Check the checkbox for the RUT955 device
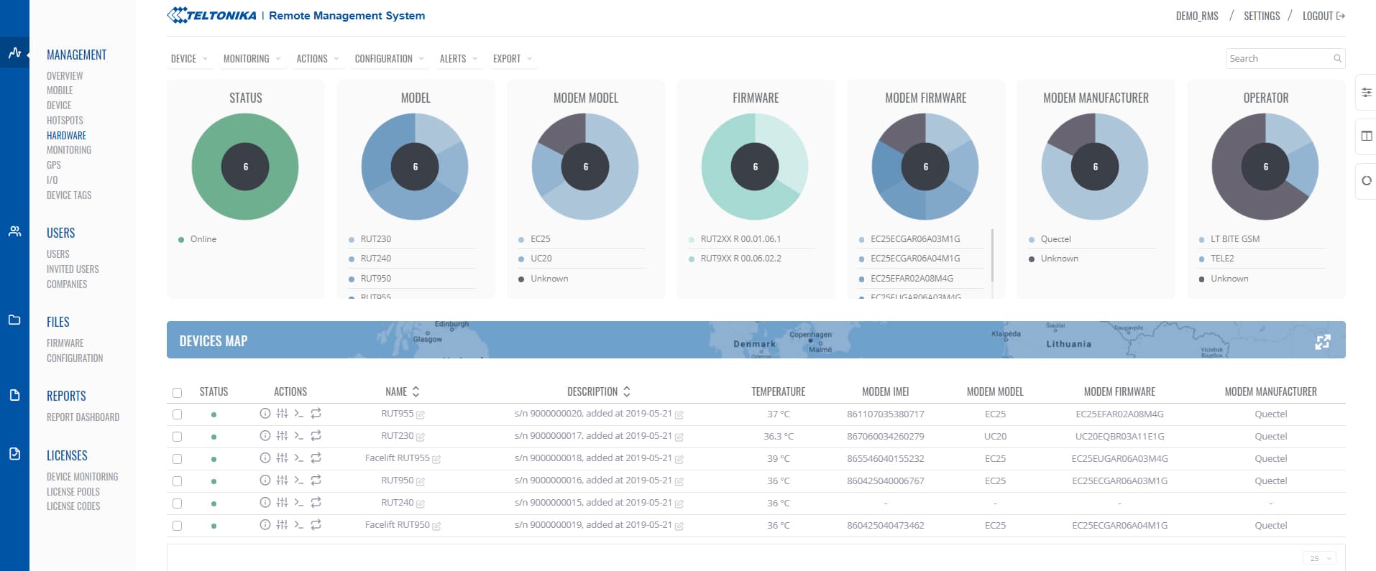The width and height of the screenshot is (1376, 571). coord(178,414)
